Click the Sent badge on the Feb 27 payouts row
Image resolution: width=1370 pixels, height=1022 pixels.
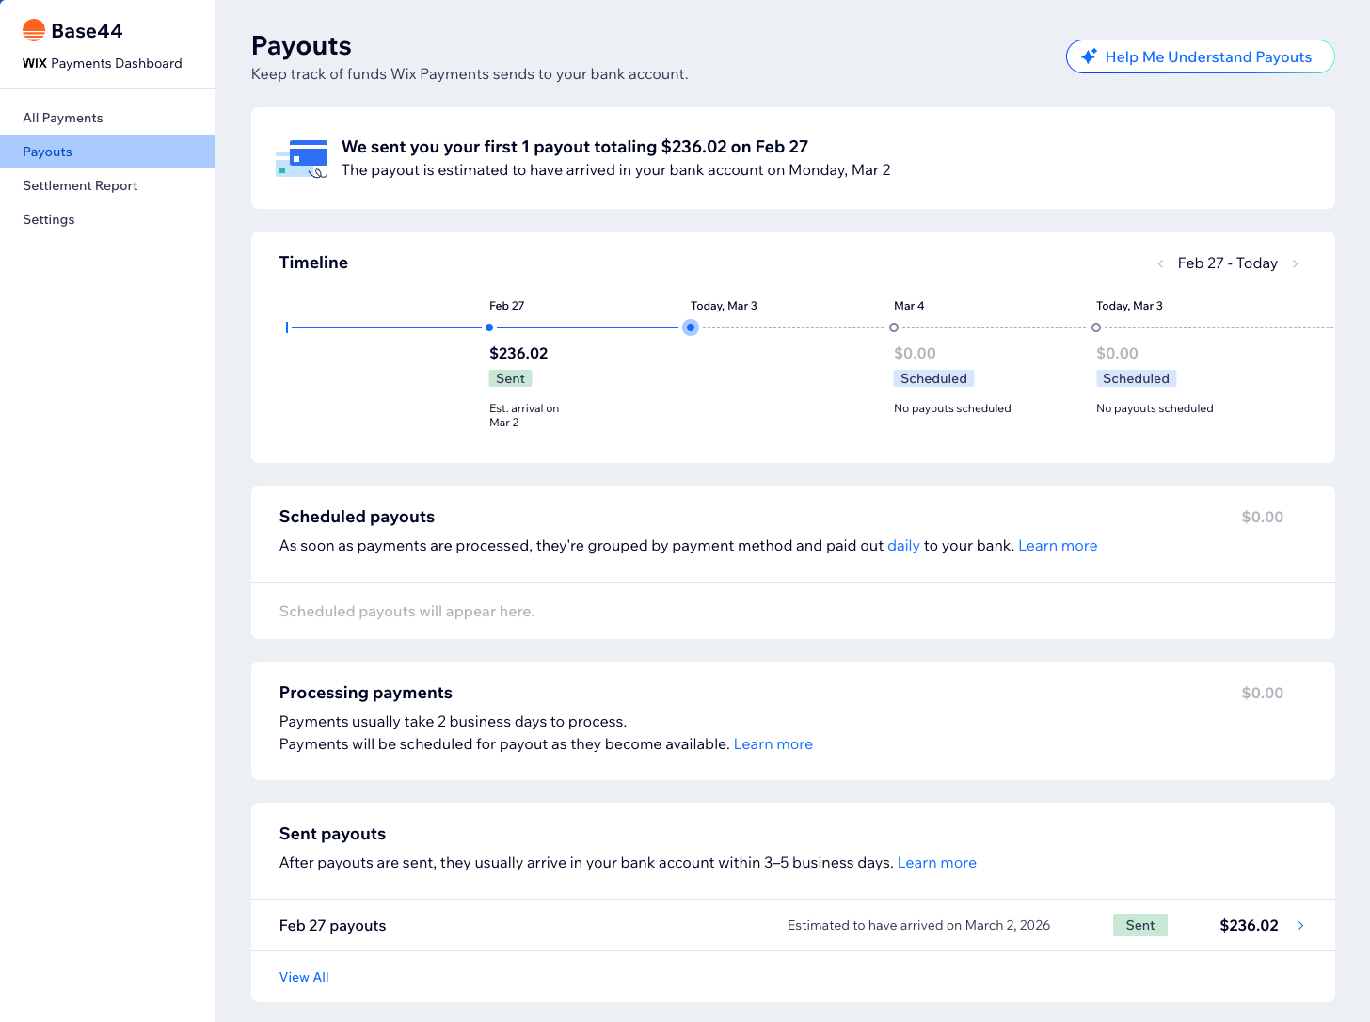tap(1139, 925)
